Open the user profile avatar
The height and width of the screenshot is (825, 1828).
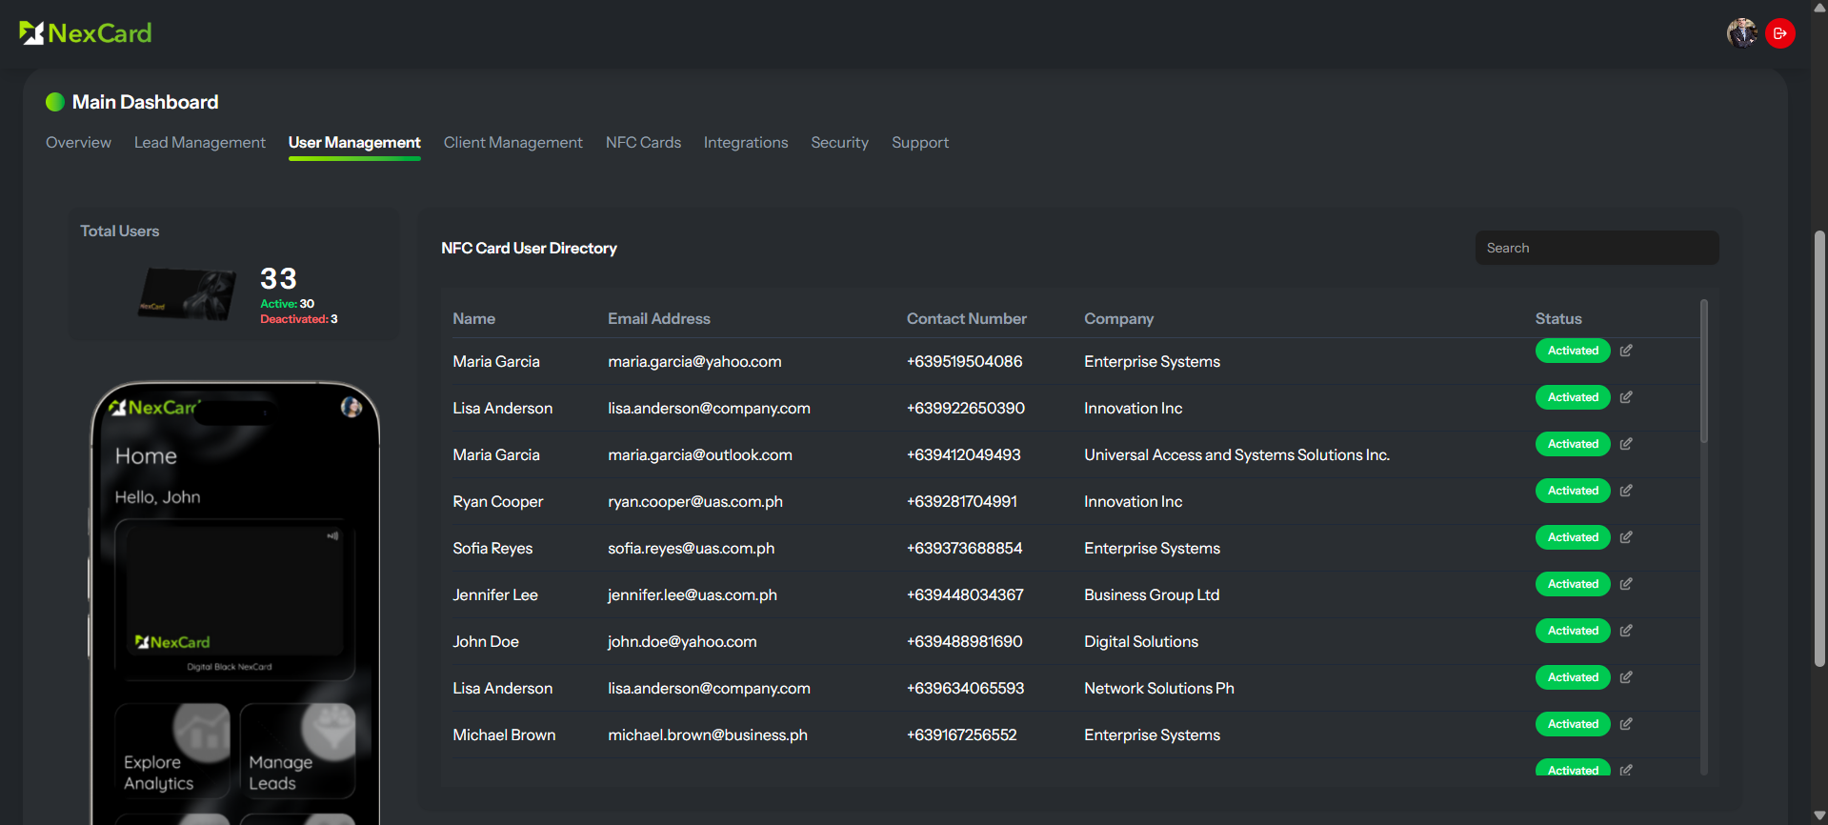[1742, 33]
